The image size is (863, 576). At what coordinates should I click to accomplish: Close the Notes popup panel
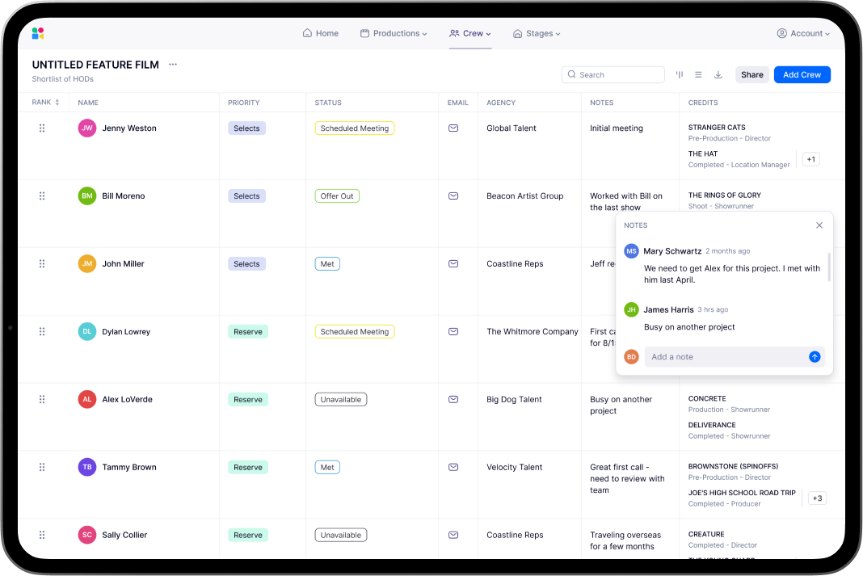tap(819, 225)
